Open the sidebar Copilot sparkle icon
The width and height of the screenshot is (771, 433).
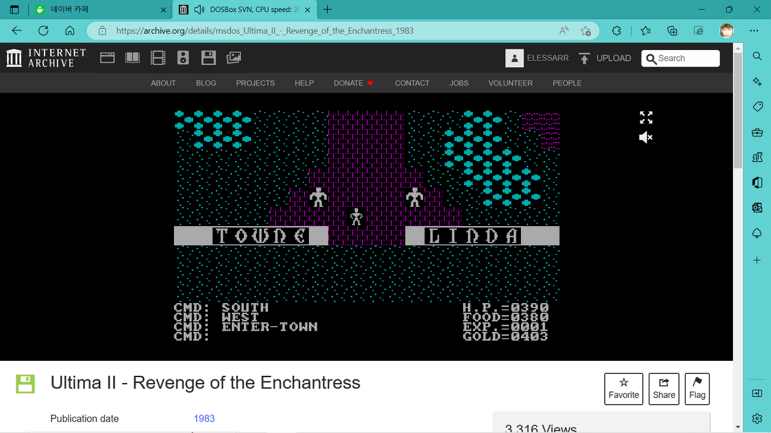pos(757,81)
